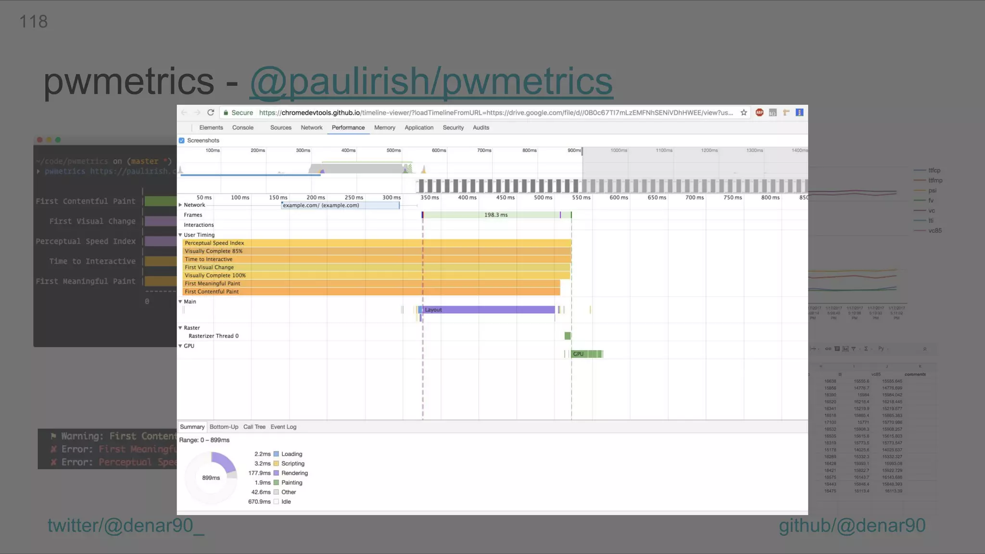Screen dimensions: 985x554
Task: Collapse the User Timing section
Action: [180, 235]
